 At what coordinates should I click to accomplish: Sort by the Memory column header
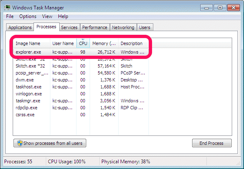(104, 43)
